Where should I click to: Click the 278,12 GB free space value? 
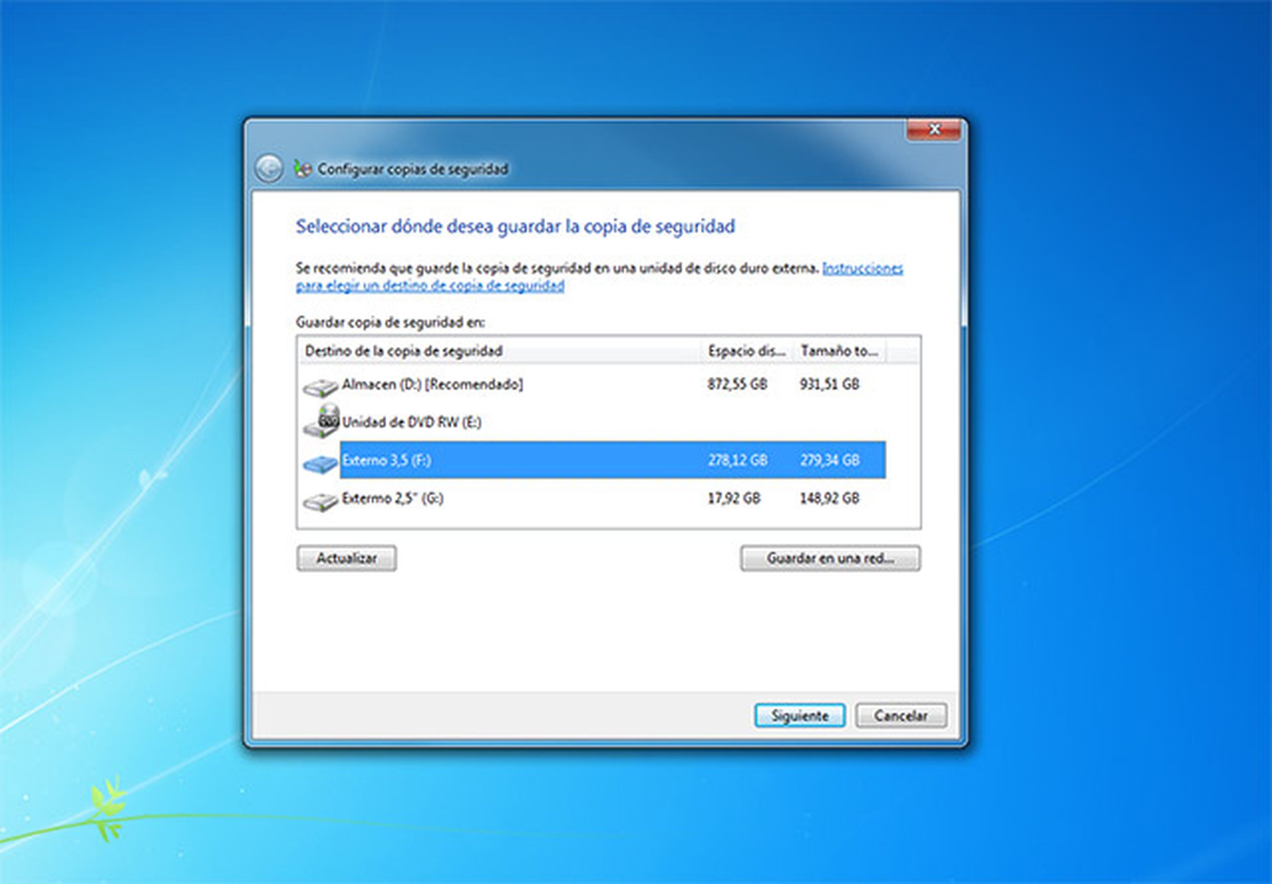tap(737, 460)
